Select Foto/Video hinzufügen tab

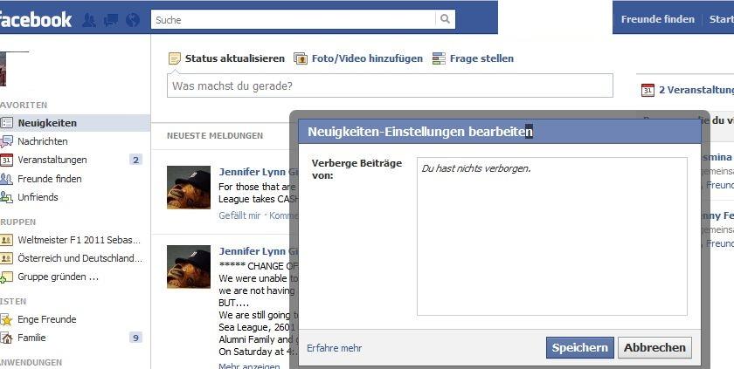[367, 58]
